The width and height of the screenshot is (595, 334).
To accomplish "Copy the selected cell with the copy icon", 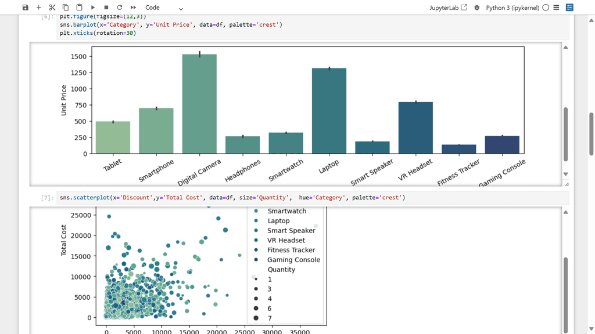I will pos(66,8).
